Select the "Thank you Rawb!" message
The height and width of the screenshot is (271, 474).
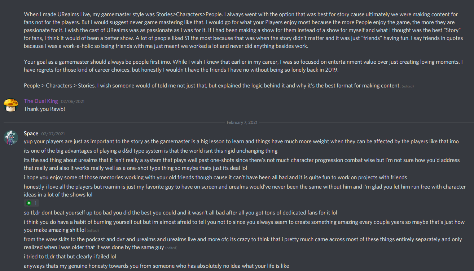pyautogui.click(x=44, y=109)
